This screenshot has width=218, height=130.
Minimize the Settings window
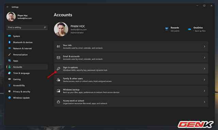[x=197, y=6]
